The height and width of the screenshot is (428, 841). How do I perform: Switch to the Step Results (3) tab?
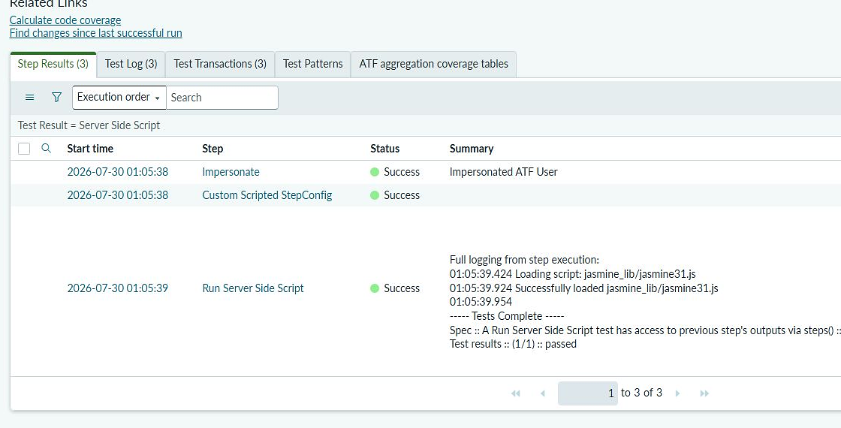(53, 64)
